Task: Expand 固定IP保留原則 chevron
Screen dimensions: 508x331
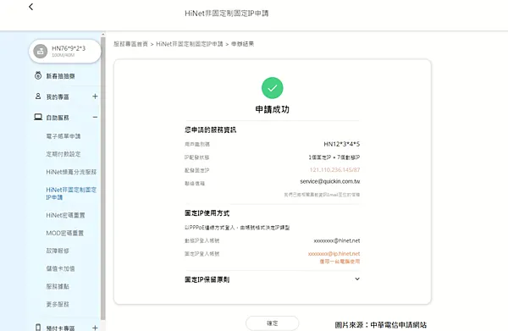Action: point(357,279)
